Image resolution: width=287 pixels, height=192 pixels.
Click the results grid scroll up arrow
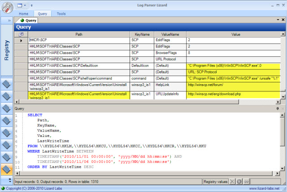pos(283,34)
